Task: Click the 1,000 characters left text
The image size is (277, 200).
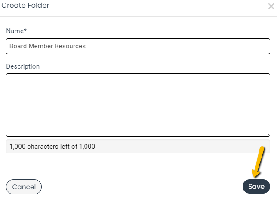Action: (x=52, y=147)
